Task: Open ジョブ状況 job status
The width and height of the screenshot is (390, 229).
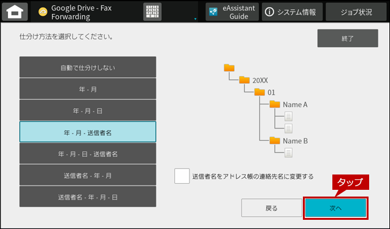Action: pyautogui.click(x=356, y=12)
